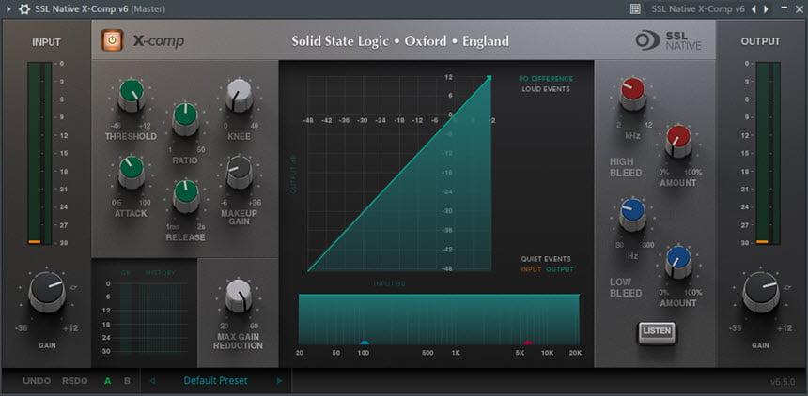This screenshot has height=396, width=808.
Task: Toggle I/O Difference display mode
Action: pyautogui.click(x=546, y=79)
